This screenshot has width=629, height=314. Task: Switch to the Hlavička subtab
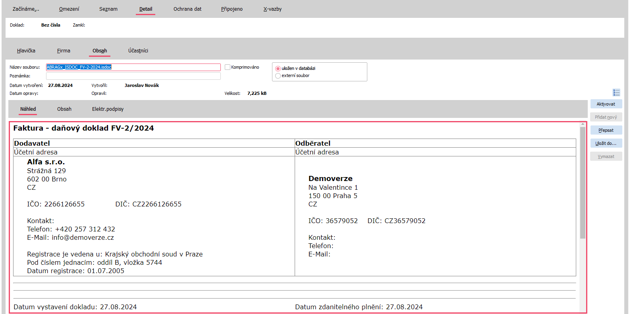[x=26, y=51]
